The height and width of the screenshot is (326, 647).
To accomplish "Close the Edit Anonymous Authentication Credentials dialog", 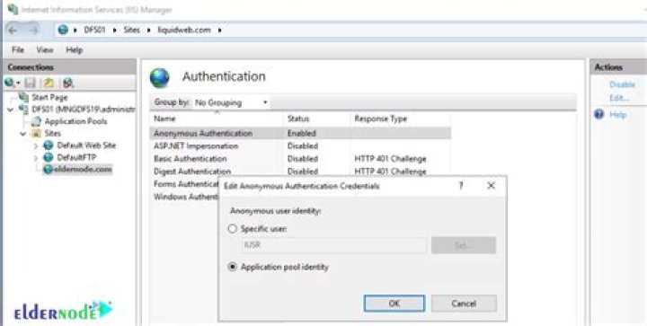I will click(x=491, y=186).
